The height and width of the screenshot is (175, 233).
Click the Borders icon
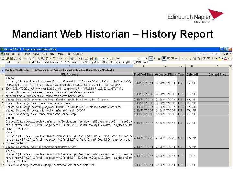(213, 58)
